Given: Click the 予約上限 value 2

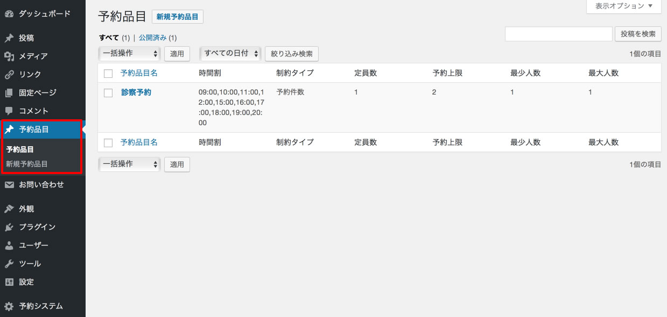Looking at the screenshot, I should click(x=434, y=92).
